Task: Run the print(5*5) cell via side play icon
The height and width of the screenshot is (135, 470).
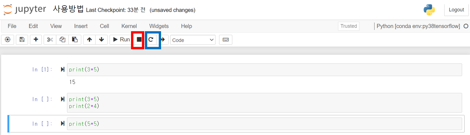Action: click(x=63, y=124)
